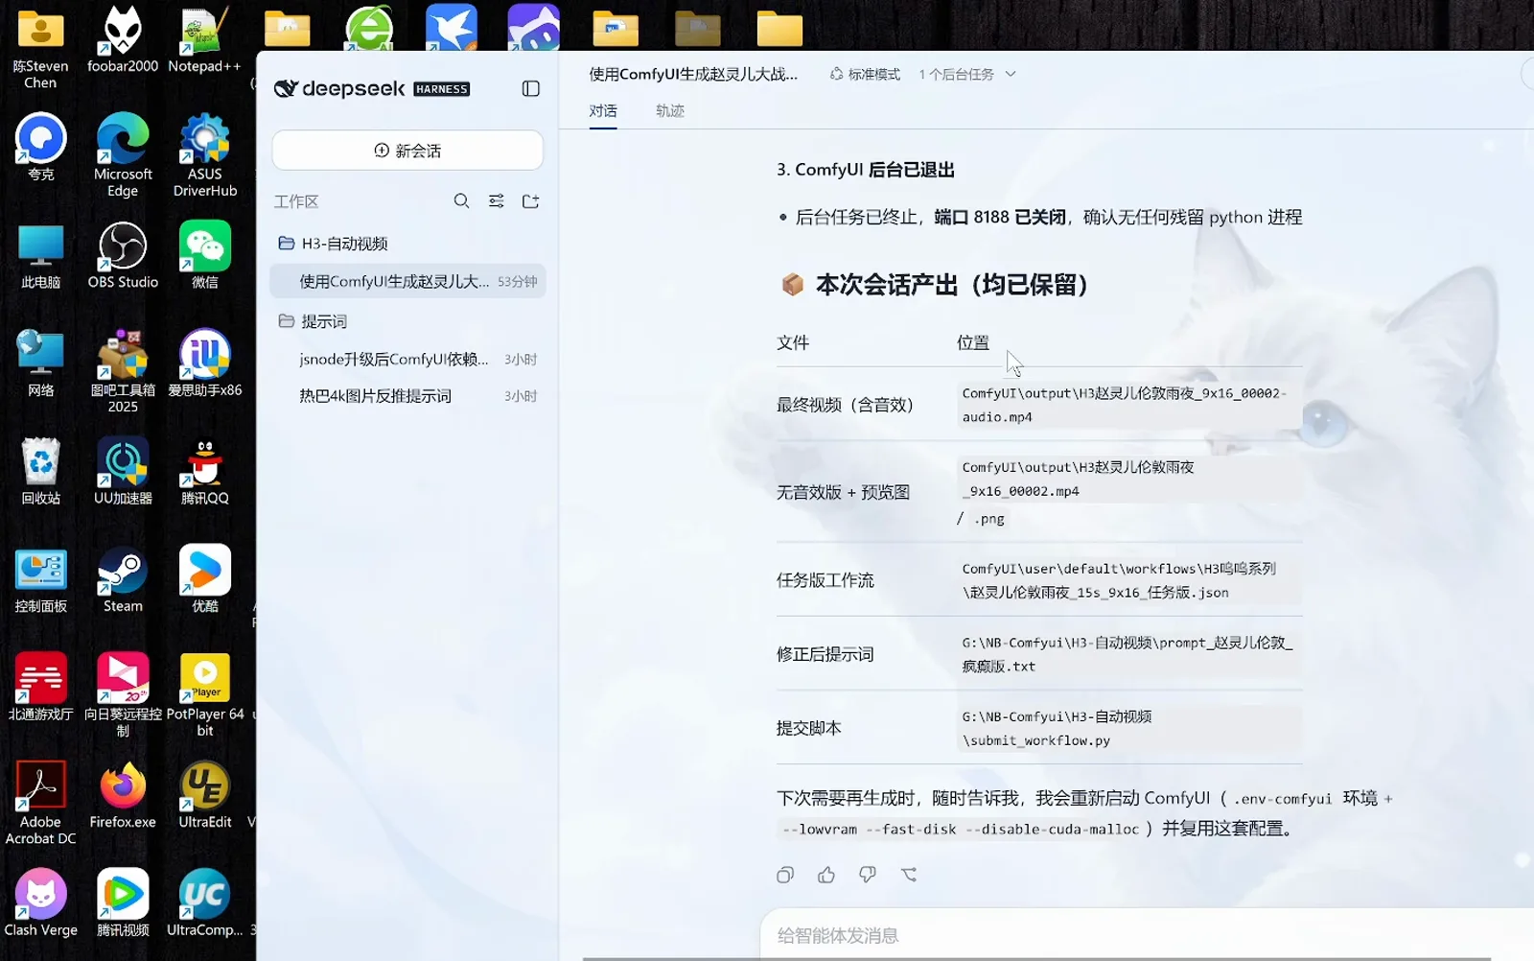Open Adobe Acrobat DC icon

point(40,804)
